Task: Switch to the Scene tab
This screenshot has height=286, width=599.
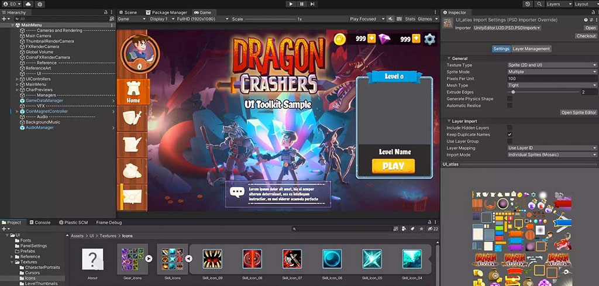Action: [128, 13]
